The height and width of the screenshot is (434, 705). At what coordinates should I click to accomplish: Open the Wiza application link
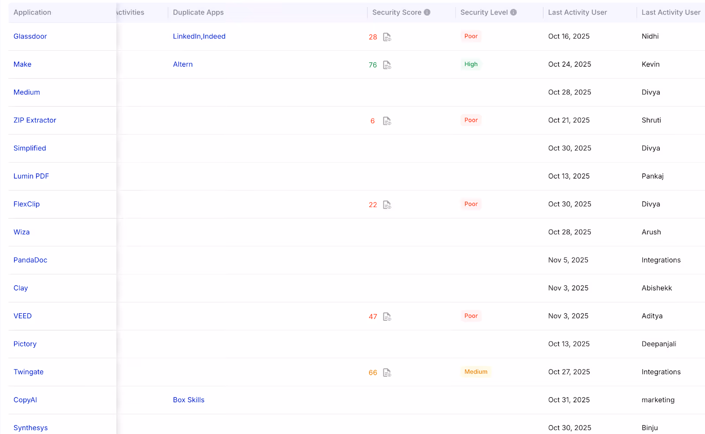coord(22,232)
